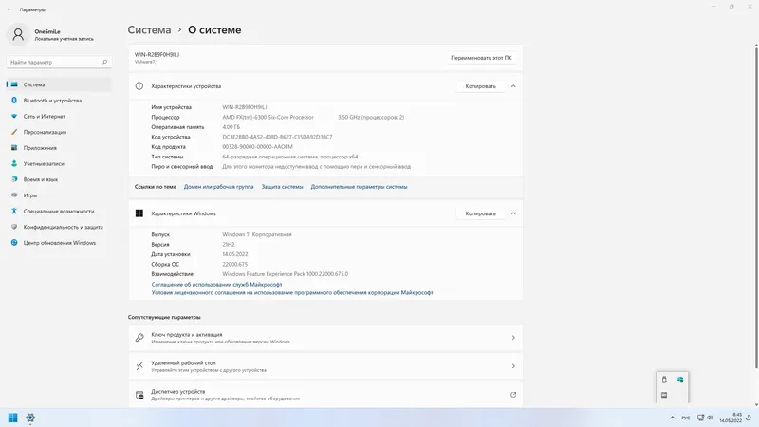Collapse the Характеристики устройства section
Viewport: 759px width, 427px height.
tap(513, 86)
